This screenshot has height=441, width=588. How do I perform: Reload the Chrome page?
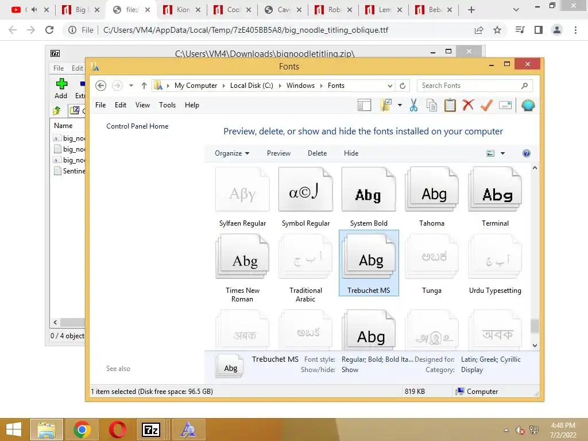coord(49,30)
